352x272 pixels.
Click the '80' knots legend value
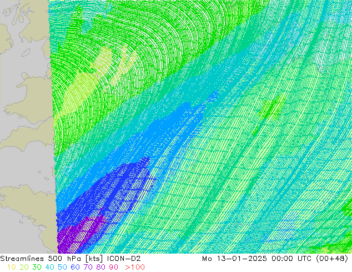click(x=101, y=267)
